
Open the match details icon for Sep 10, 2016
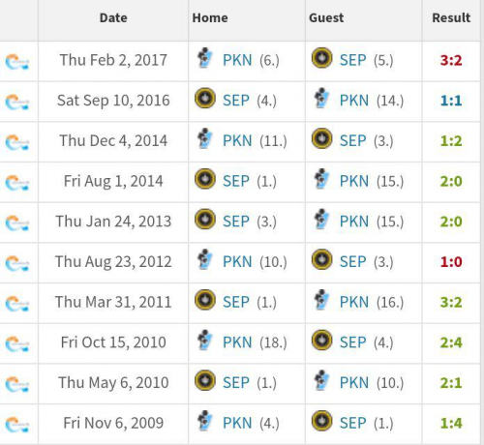click(x=17, y=103)
